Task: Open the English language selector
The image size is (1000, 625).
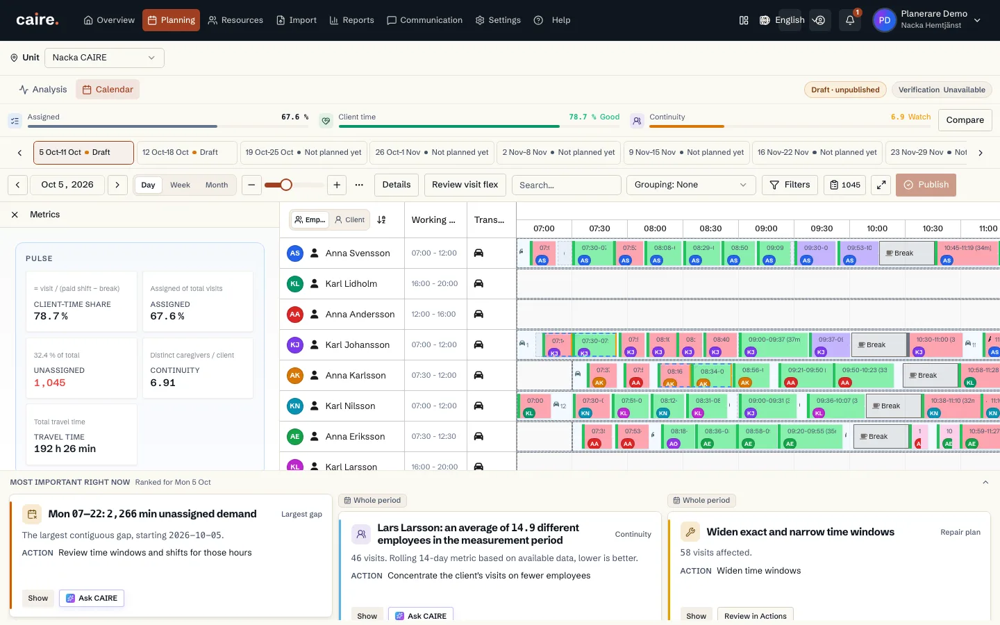Action: 790,20
